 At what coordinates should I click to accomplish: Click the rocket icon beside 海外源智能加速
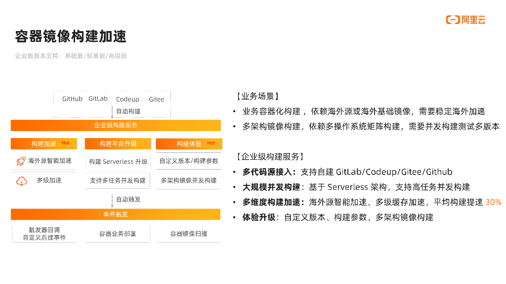click(21, 161)
